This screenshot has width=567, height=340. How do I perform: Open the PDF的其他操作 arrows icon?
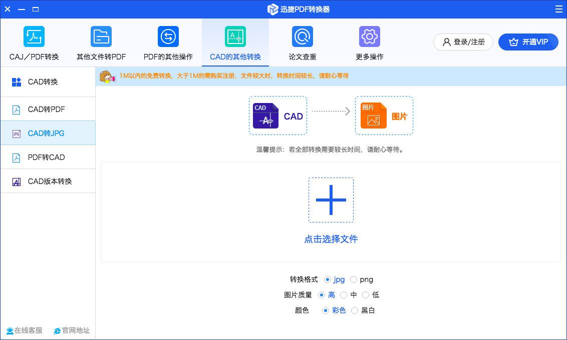[168, 36]
